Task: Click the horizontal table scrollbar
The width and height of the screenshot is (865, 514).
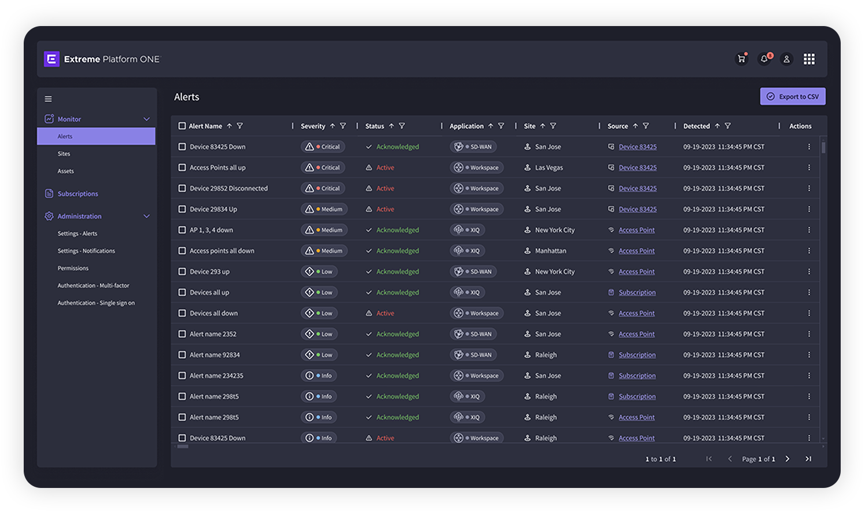Action: coord(183,447)
